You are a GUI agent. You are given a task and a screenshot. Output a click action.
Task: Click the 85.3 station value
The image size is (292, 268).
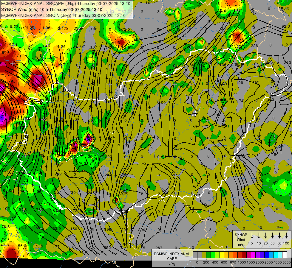[x=43, y=119]
